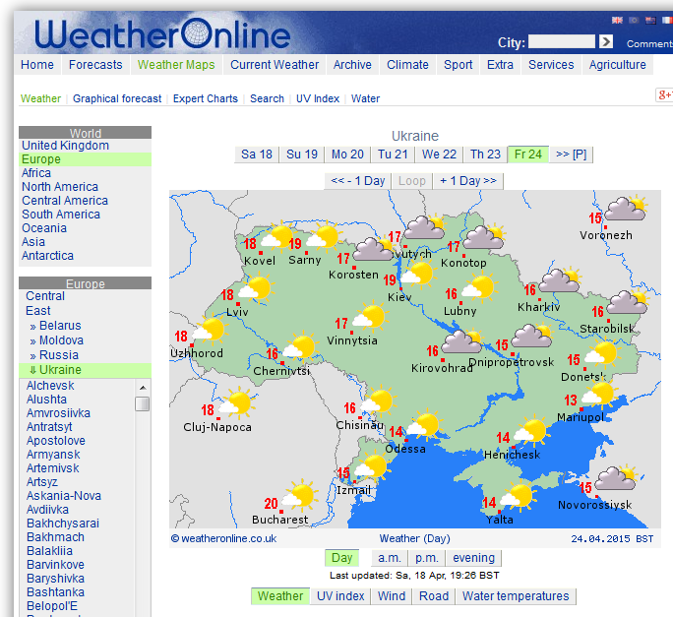The height and width of the screenshot is (617, 673).
Task: Switch map to Water temperatures
Action: click(516, 596)
